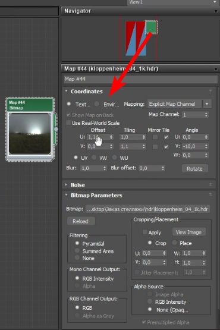
Task: Click the V Angle field showing -10,0
Action: pos(193,146)
